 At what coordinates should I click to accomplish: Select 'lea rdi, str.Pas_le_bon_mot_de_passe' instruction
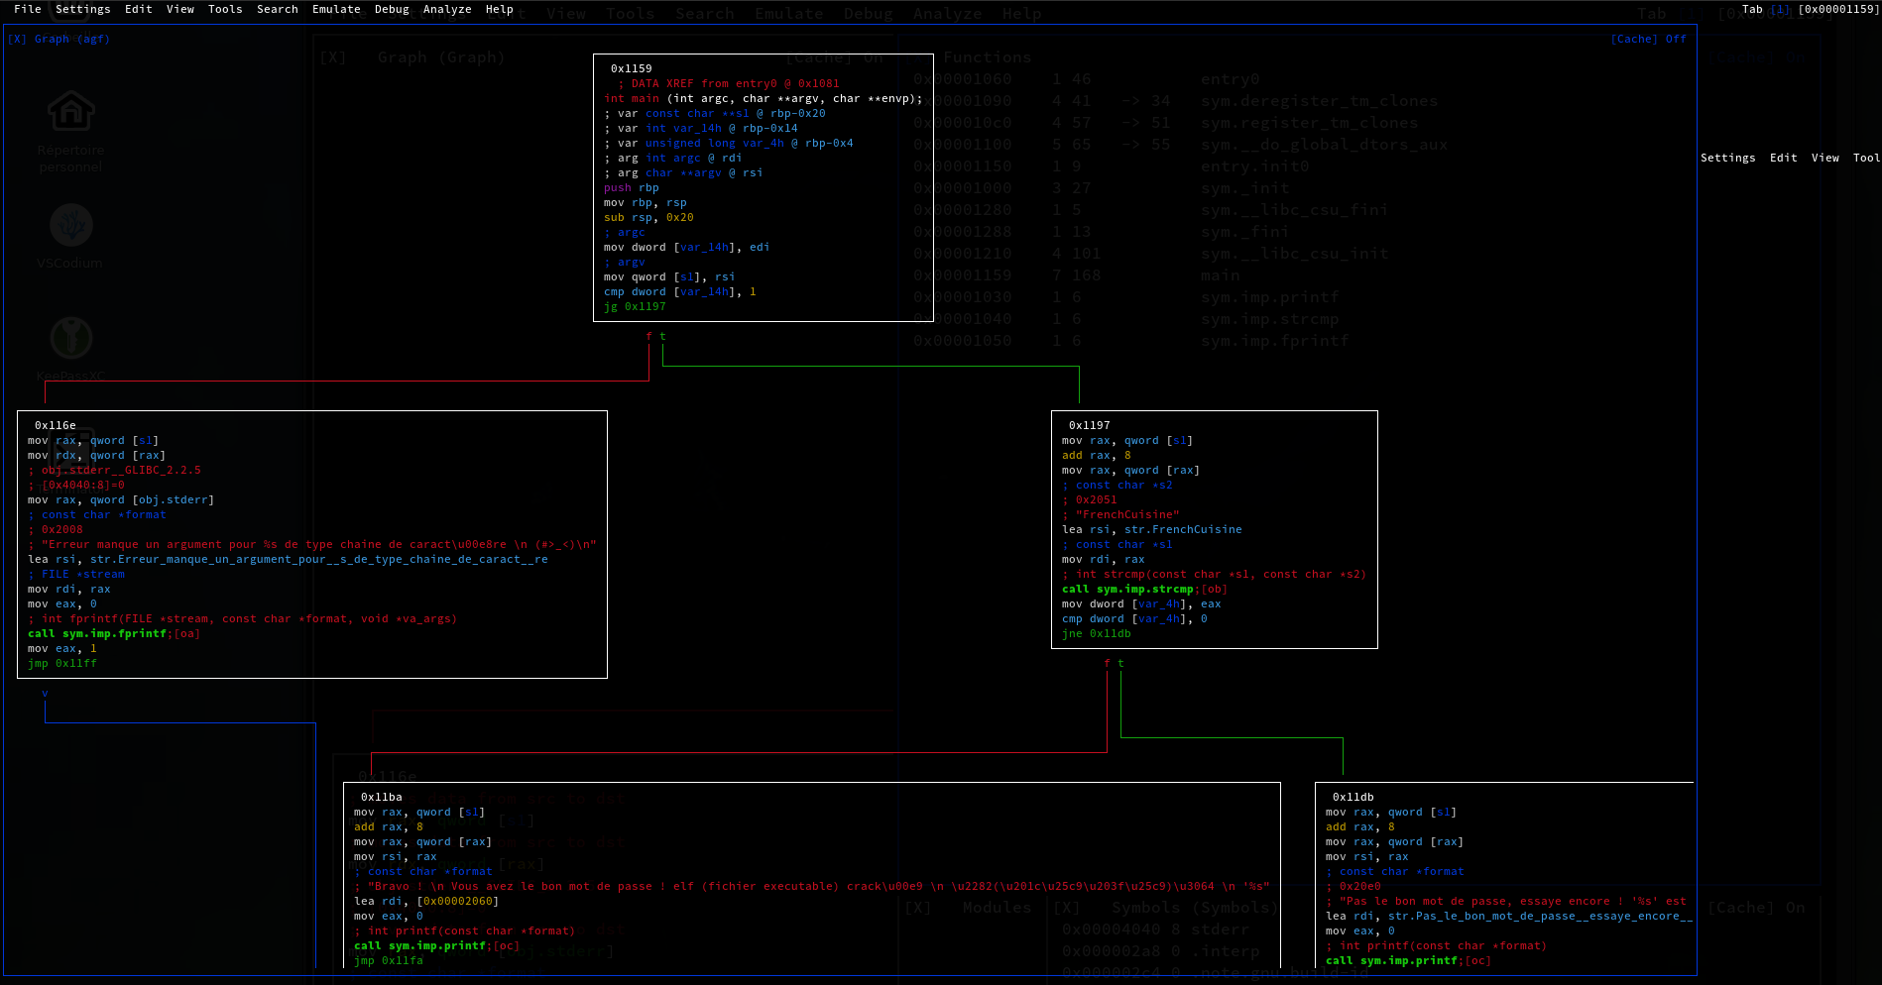click(x=1509, y=916)
